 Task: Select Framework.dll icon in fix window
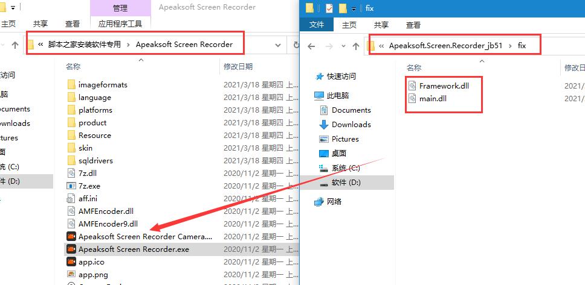tap(412, 86)
